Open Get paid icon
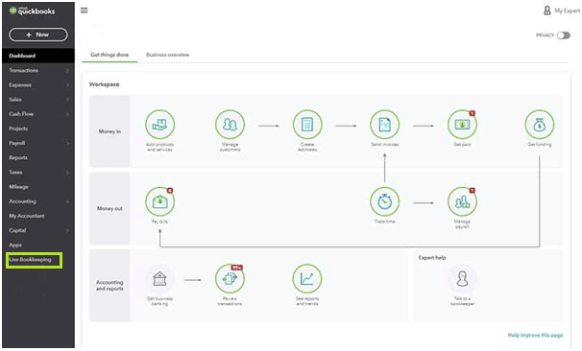The image size is (582, 351). click(462, 125)
